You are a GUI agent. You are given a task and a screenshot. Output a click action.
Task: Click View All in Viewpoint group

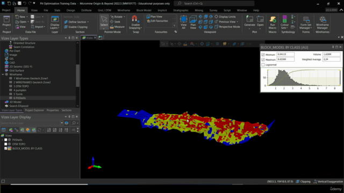(183, 23)
